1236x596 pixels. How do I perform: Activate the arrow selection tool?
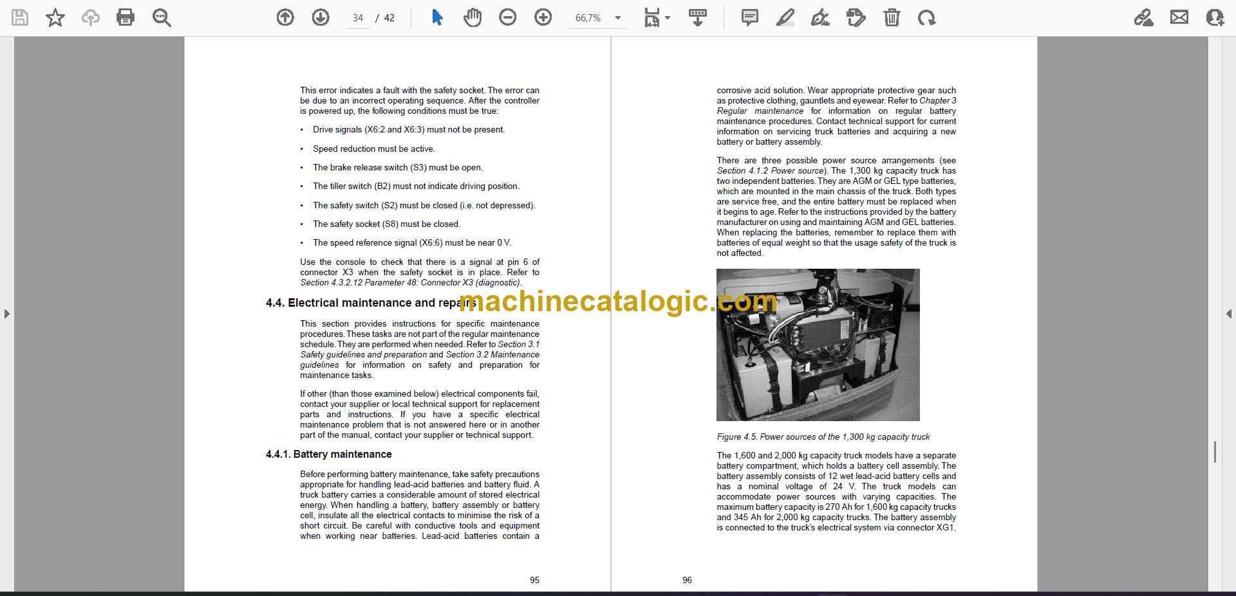(x=437, y=17)
